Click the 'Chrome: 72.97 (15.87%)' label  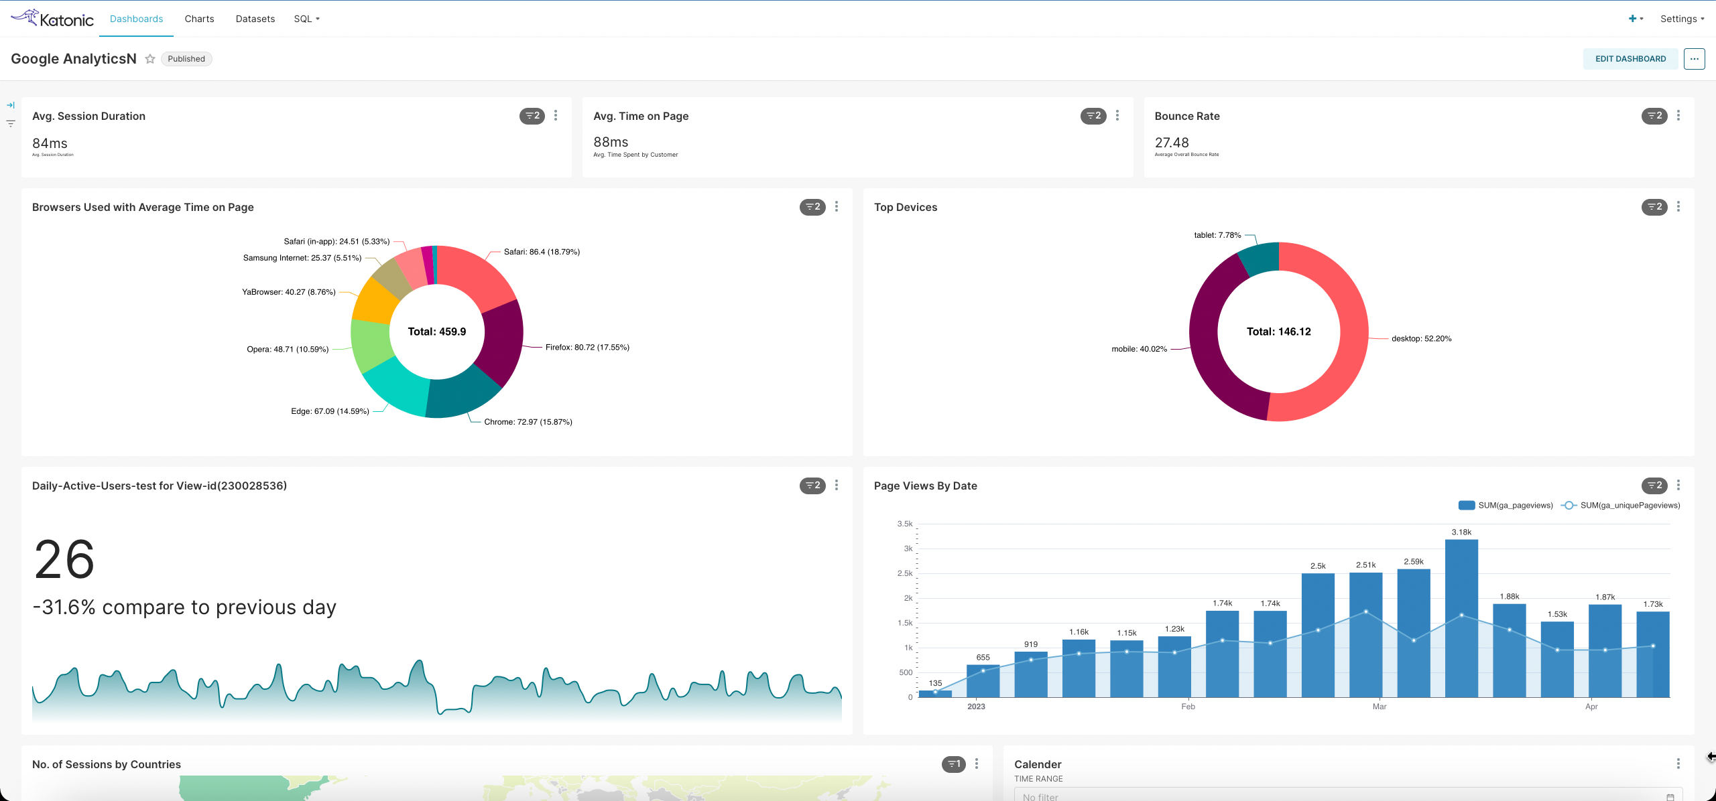528,422
